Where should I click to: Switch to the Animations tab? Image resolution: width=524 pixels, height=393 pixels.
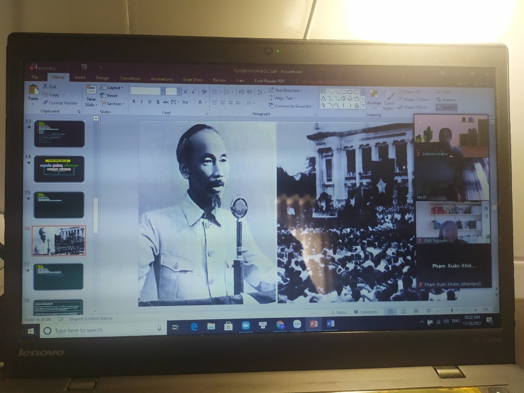162,79
